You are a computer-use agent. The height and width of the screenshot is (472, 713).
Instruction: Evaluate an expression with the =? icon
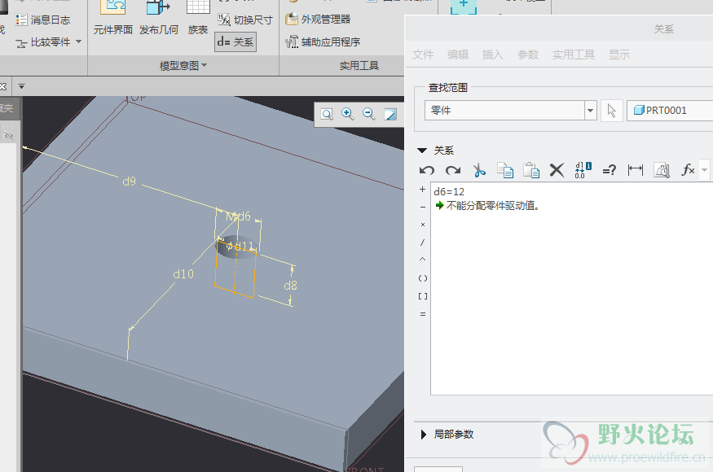[609, 170]
